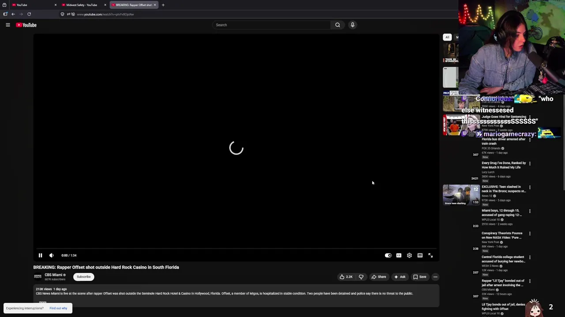
Task: Start voice search with the microphone
Action: click(x=353, y=25)
